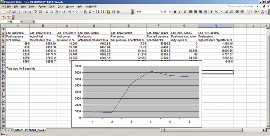
Task: Apply Currency style dollar icon
Action: click(x=211, y=12)
